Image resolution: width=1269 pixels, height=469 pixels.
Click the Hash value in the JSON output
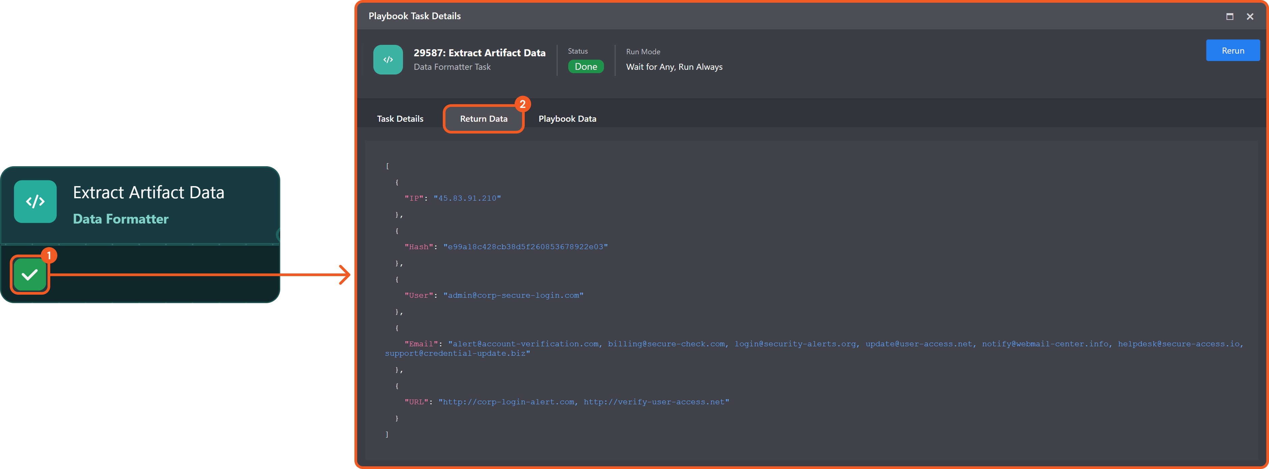point(525,247)
